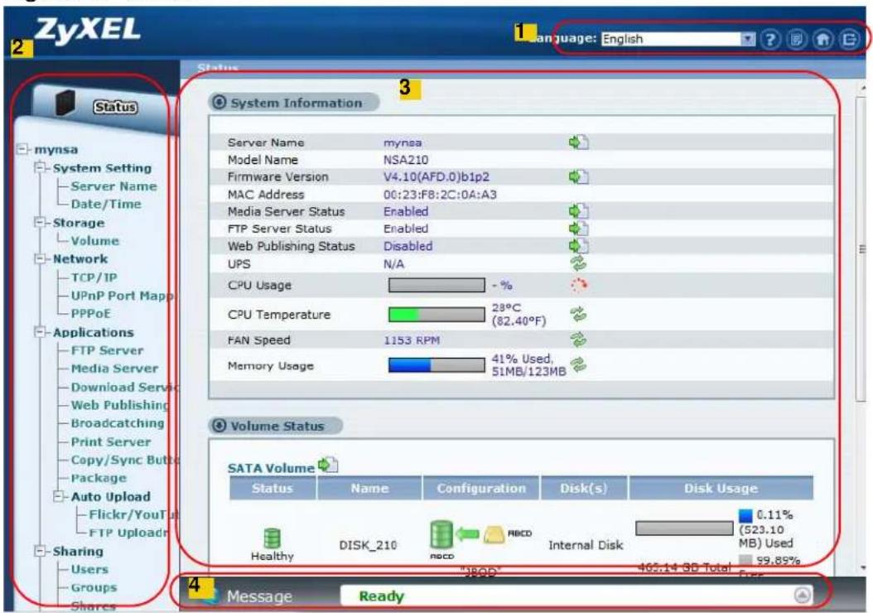Viewport: 873px width, 613px height.
Task: Open PPPoE settings
Action: tap(91, 313)
